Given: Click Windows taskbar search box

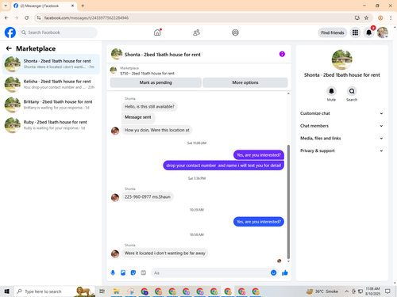Looking at the screenshot, I should click(54, 291).
